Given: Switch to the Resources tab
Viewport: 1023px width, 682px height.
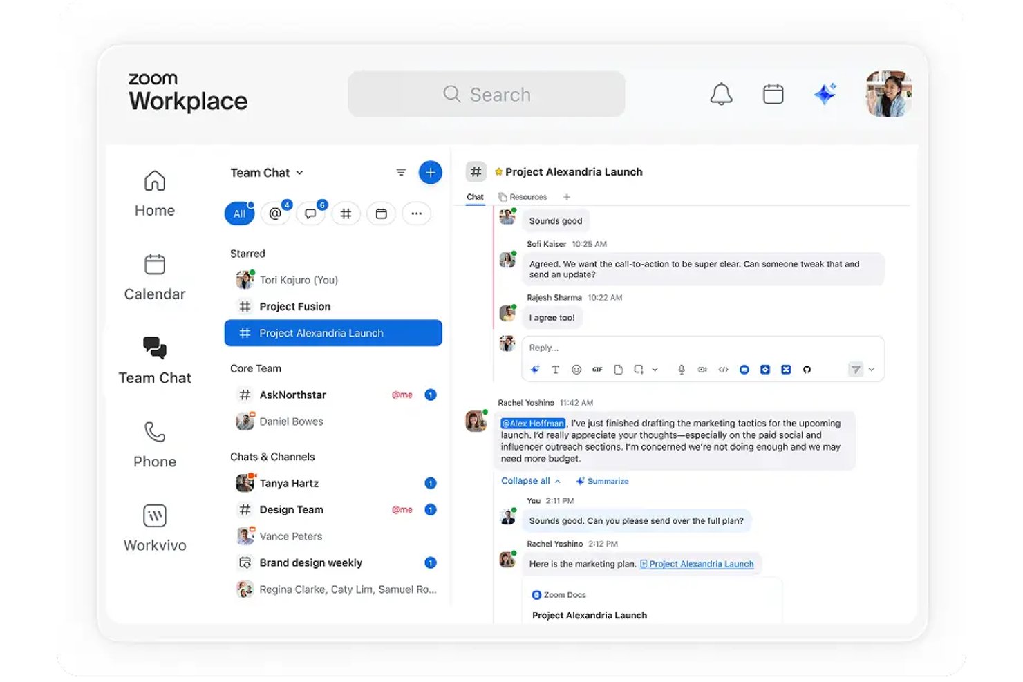Looking at the screenshot, I should coord(523,197).
